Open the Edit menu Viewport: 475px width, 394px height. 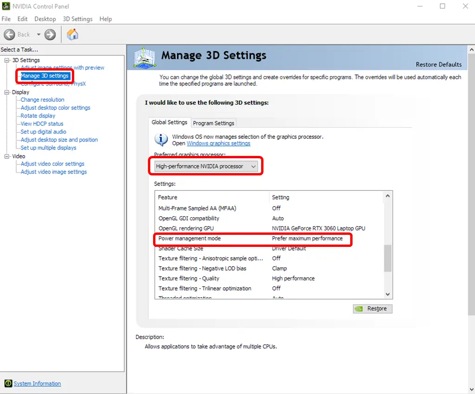[x=22, y=19]
